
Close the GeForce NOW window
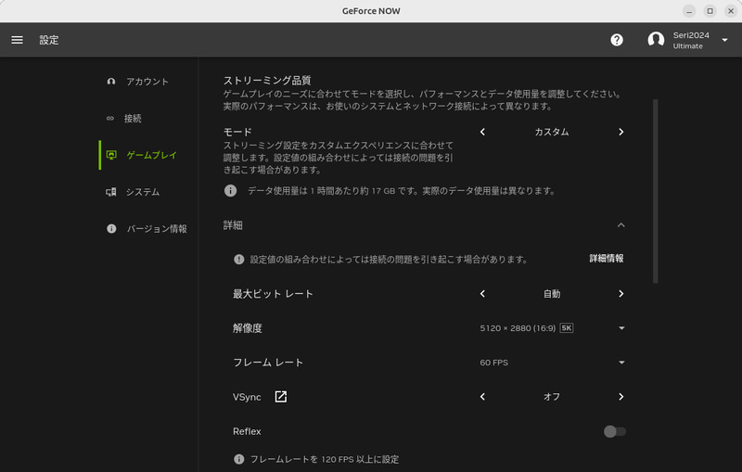[731, 11]
